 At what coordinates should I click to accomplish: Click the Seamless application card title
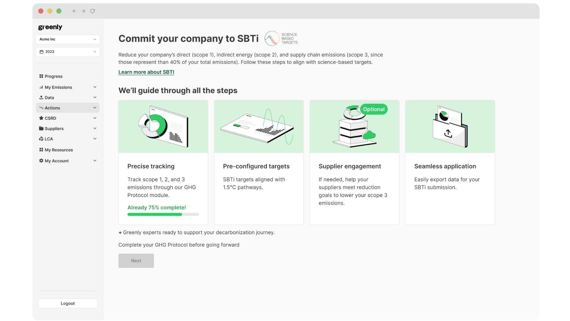[x=445, y=166]
